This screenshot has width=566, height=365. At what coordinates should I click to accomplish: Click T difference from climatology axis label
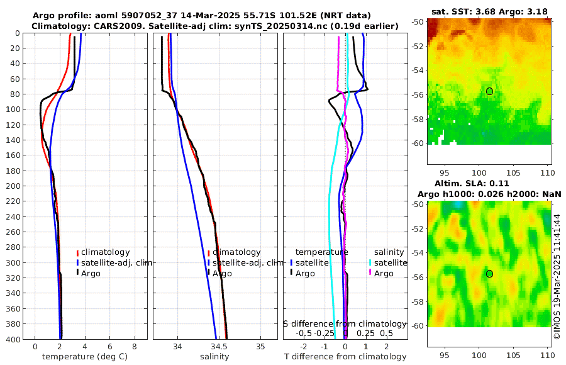(345, 357)
